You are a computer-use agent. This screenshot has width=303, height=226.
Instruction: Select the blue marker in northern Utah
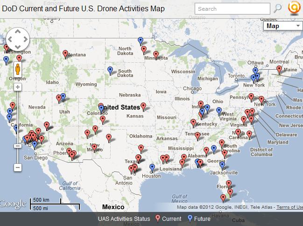point(63,97)
